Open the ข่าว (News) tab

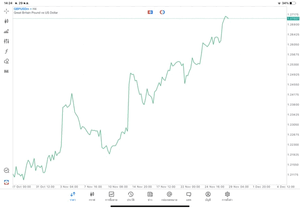point(150,196)
